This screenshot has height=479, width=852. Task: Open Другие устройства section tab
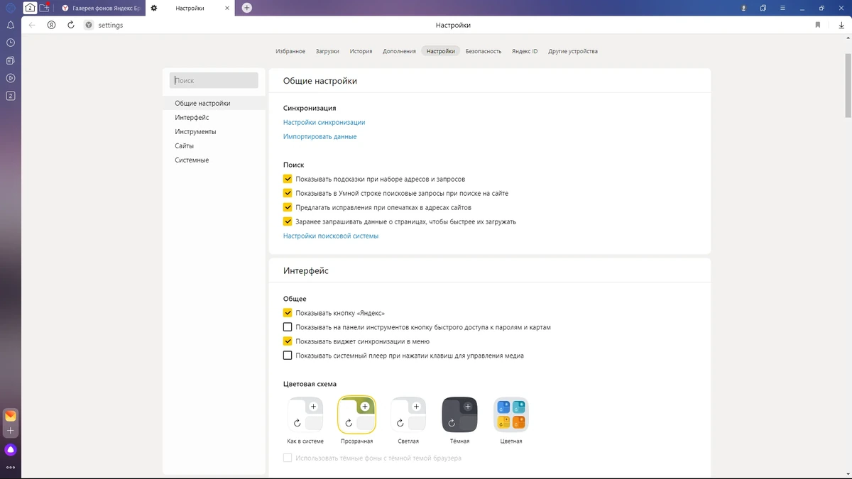(x=573, y=51)
